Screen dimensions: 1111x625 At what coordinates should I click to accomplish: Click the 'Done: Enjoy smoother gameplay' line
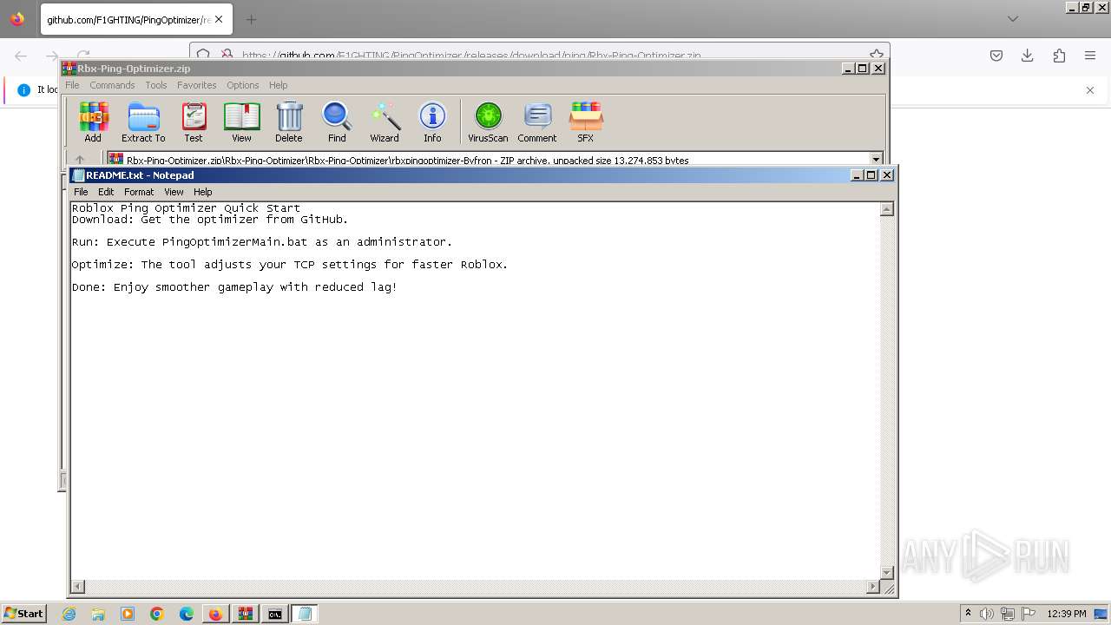tap(234, 287)
